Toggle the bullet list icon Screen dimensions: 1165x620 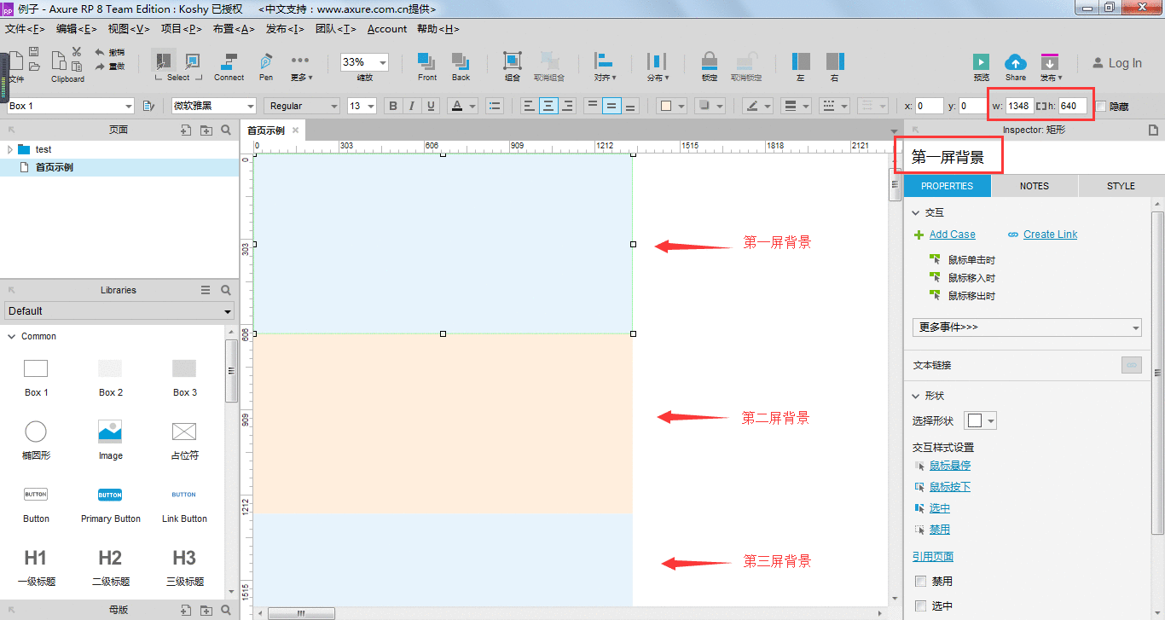[495, 106]
